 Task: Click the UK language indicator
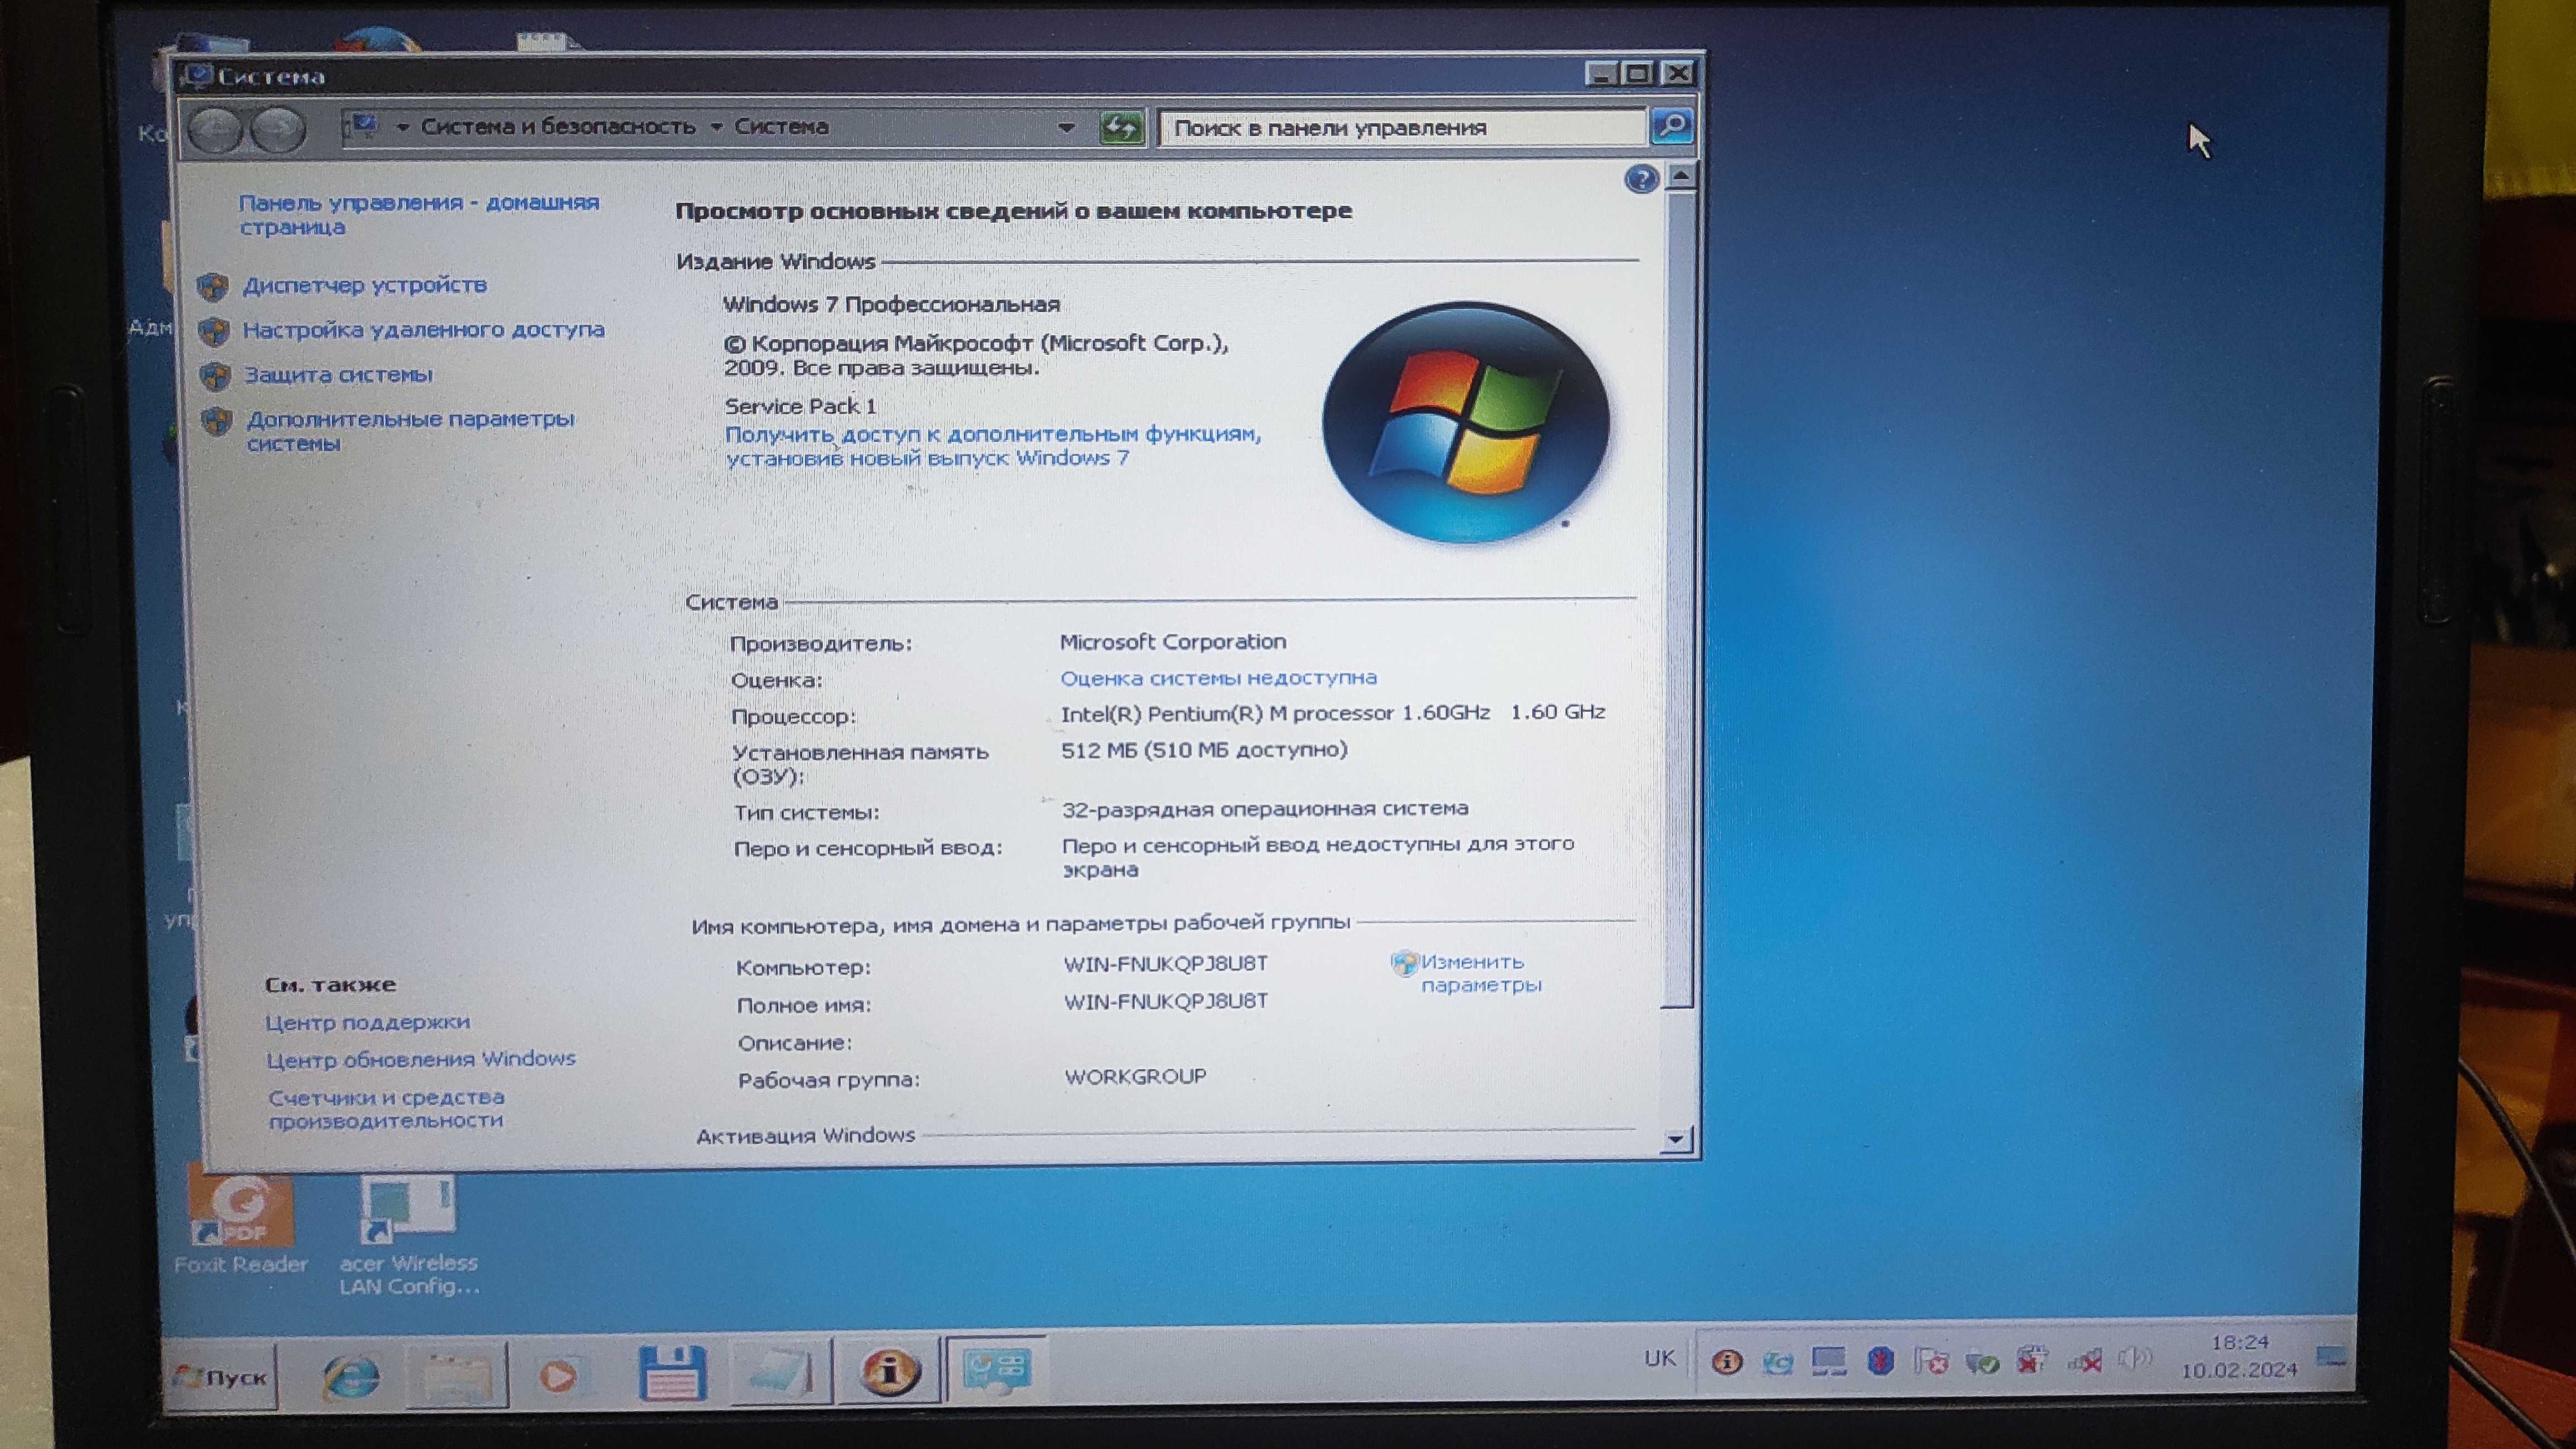pos(1660,1358)
